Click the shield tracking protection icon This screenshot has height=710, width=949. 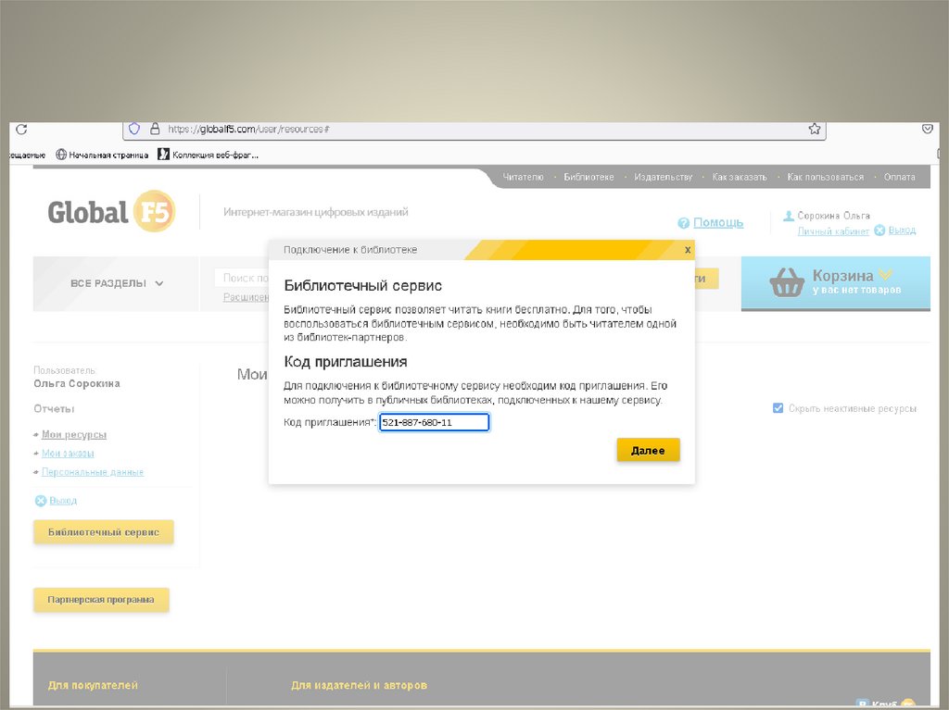coord(134,129)
